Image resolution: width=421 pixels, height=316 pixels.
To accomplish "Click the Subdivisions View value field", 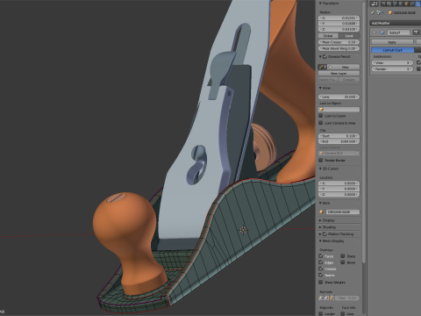I will coord(392,62).
